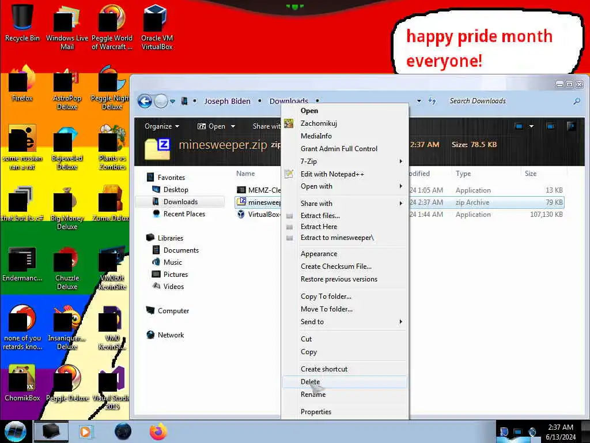Click the Explorer taskbar button
The height and width of the screenshot is (443, 590).
click(51, 431)
